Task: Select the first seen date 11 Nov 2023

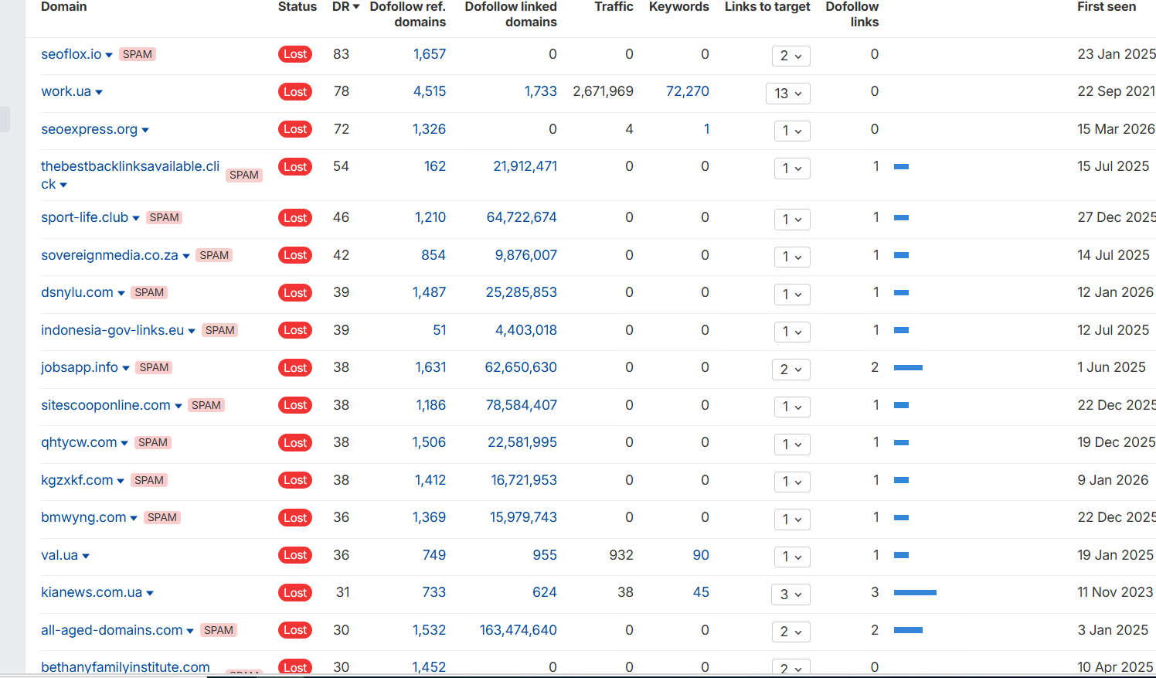Action: [x=1115, y=592]
